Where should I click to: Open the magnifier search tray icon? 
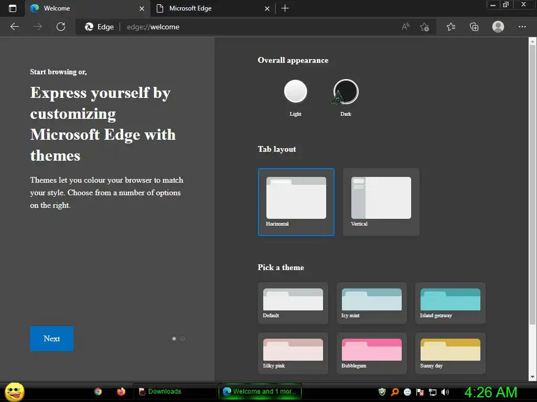pyautogui.click(x=394, y=392)
